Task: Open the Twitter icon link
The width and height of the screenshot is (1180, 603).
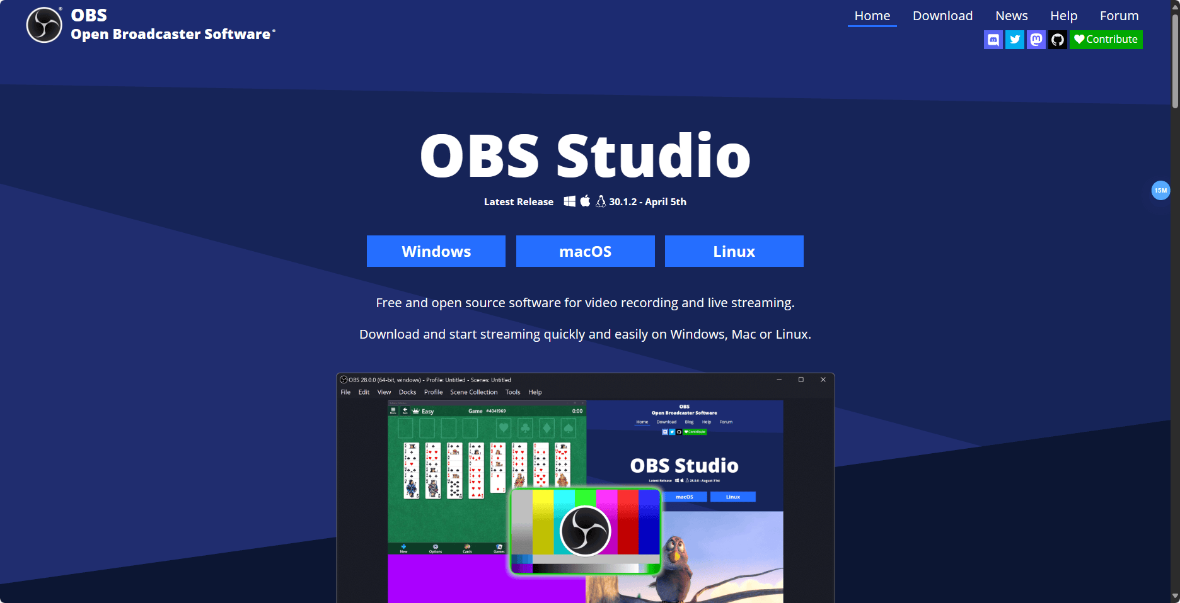Action: tap(1015, 40)
